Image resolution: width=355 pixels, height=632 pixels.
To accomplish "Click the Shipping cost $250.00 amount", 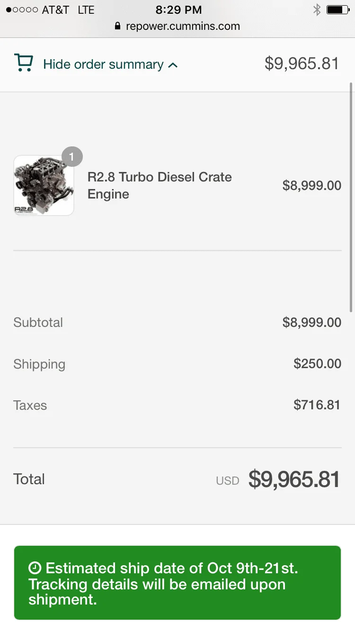I will pos(317,364).
